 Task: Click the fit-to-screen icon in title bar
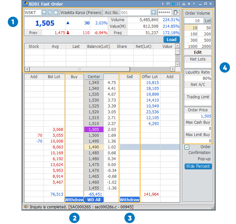point(178,4)
